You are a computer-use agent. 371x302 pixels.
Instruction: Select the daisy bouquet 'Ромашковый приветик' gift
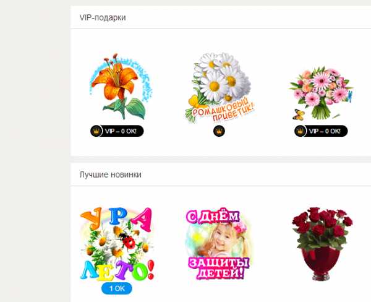pos(220,88)
